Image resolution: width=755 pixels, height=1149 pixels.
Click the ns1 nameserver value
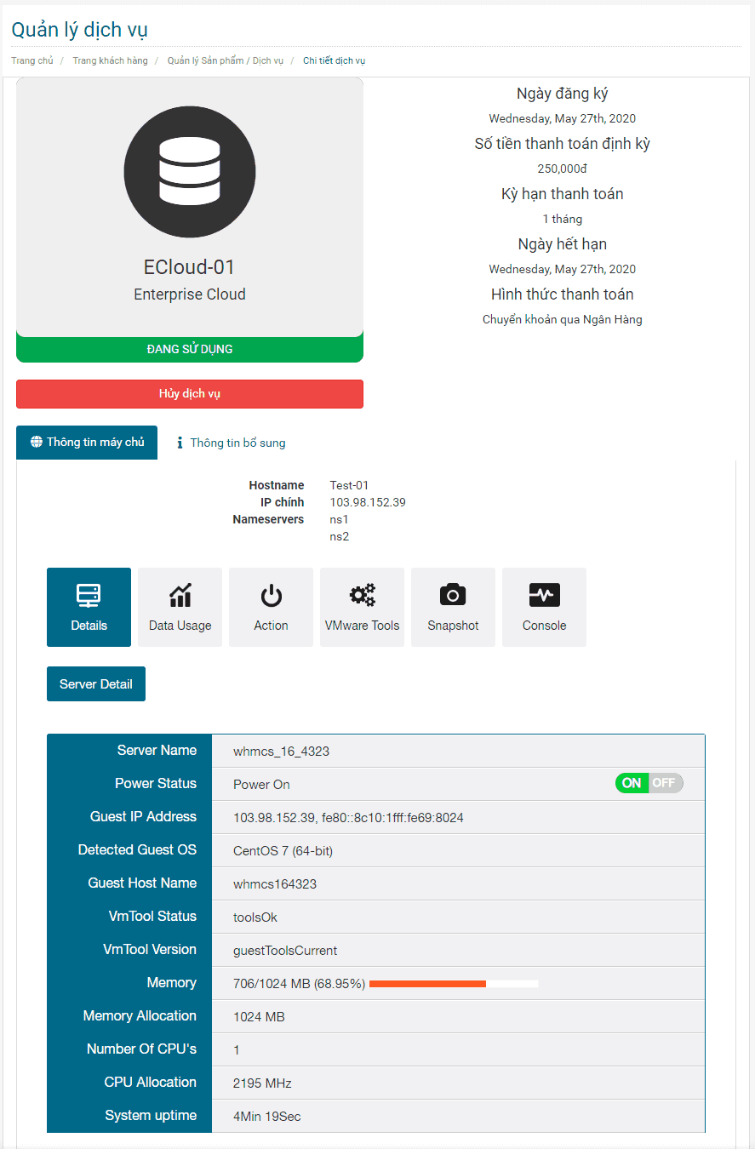(340, 519)
